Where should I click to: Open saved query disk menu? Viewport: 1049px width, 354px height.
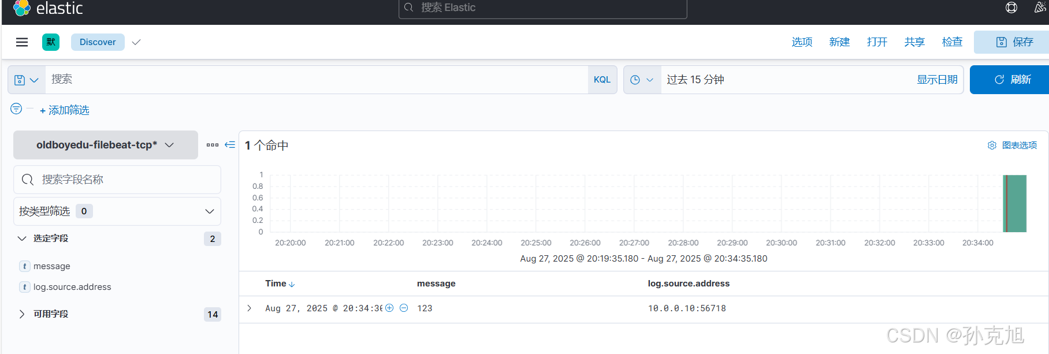27,80
